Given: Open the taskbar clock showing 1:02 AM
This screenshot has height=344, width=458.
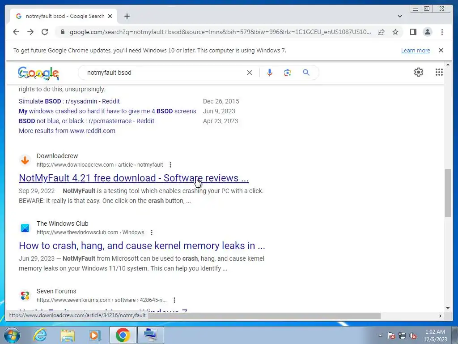Looking at the screenshot, I should 435,335.
